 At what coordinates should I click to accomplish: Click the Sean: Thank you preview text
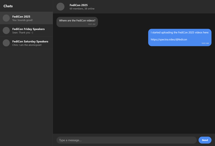pyautogui.click(x=23, y=32)
